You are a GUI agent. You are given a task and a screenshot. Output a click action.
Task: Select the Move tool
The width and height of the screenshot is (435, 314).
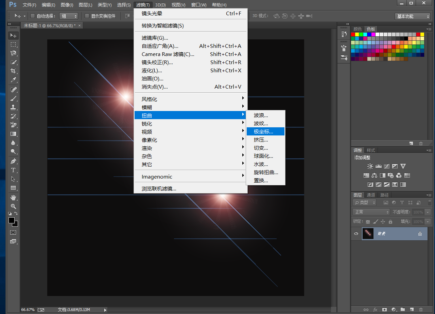point(13,36)
